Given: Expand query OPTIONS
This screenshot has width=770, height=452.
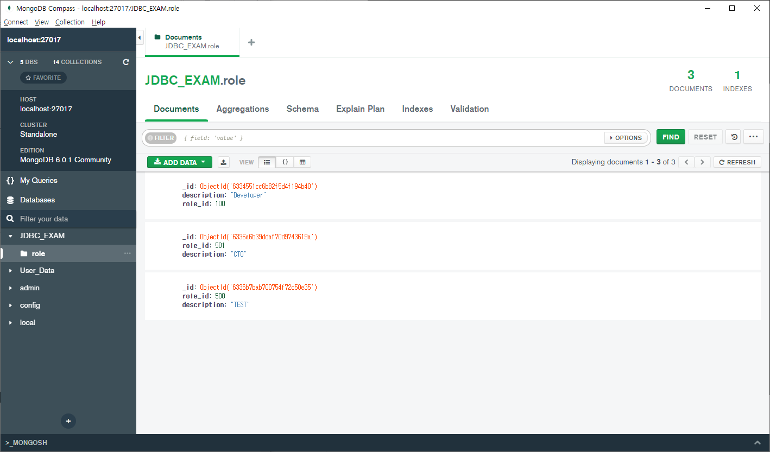Looking at the screenshot, I should coord(626,138).
